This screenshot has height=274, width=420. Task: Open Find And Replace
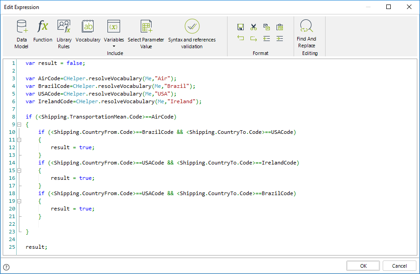pyautogui.click(x=306, y=33)
